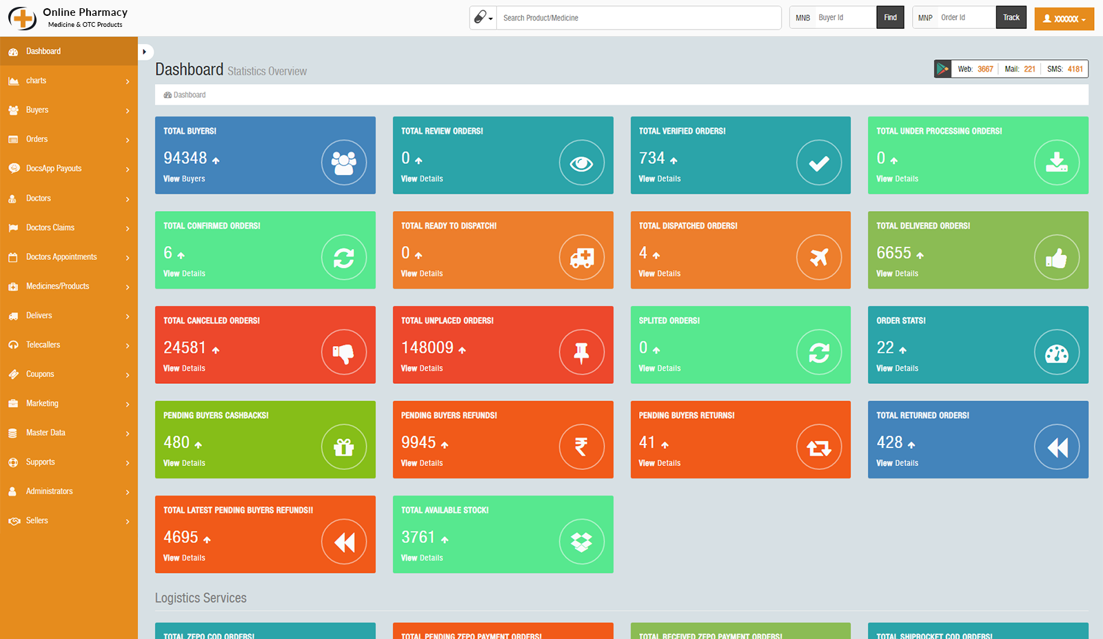The image size is (1103, 639).
Task: Click the Track button for Order Id
Action: pyautogui.click(x=1011, y=18)
